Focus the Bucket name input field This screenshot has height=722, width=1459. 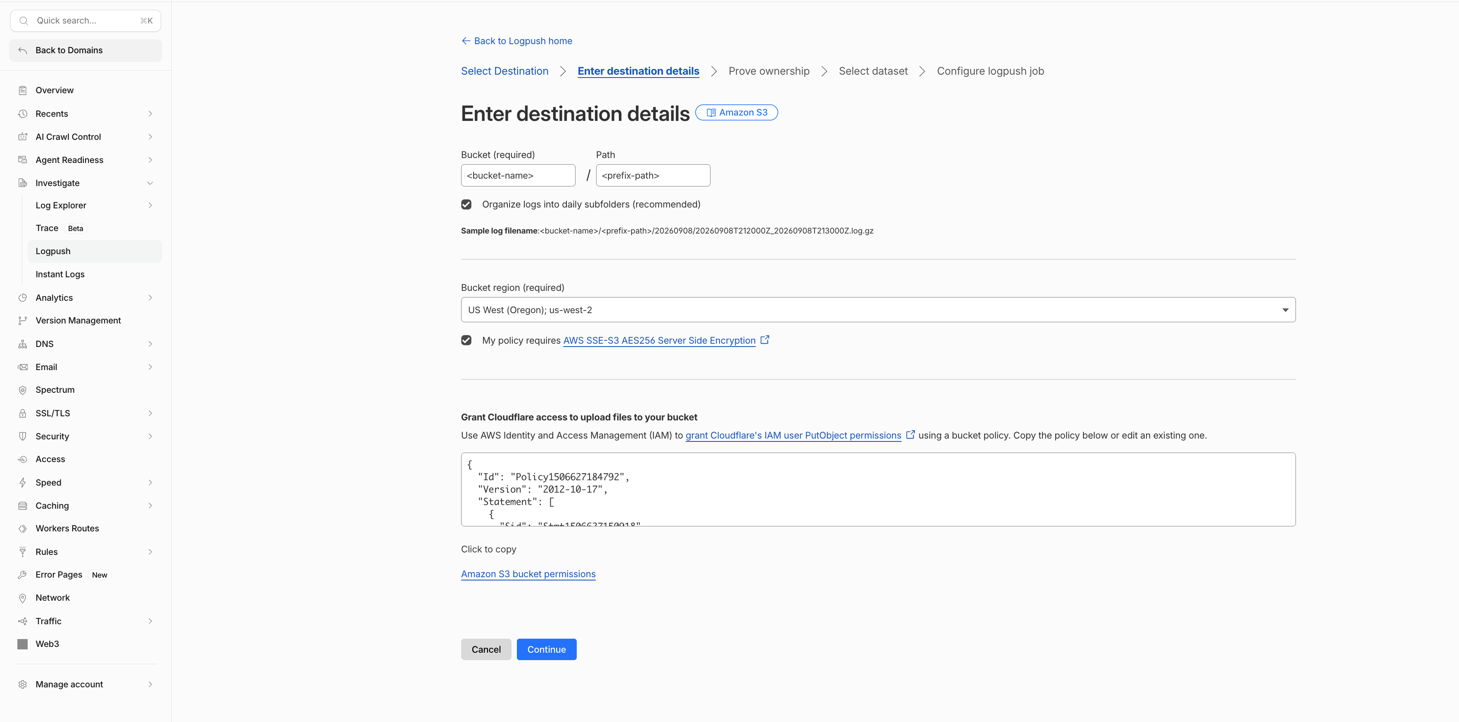click(518, 175)
